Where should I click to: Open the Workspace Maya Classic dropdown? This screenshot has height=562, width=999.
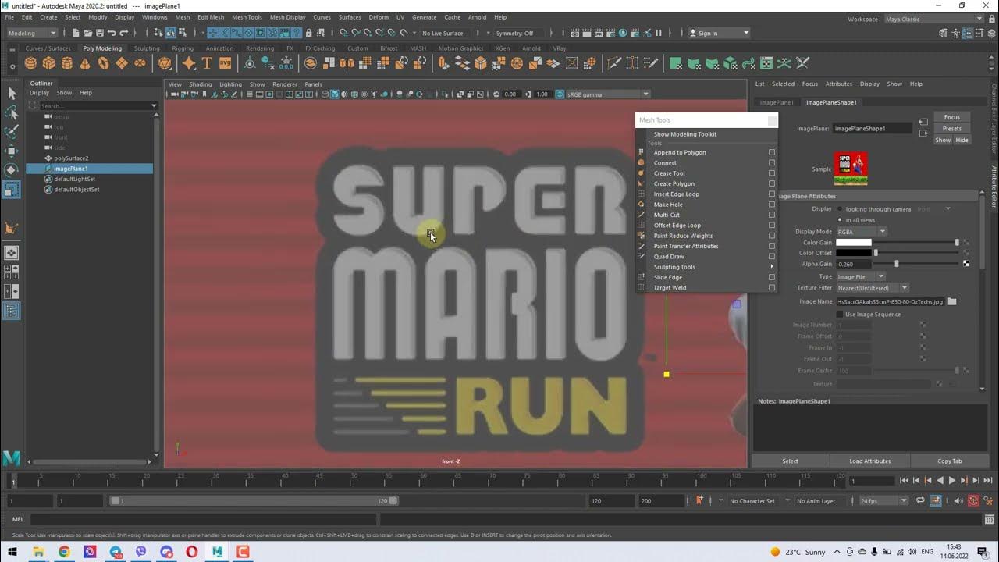pyautogui.click(x=935, y=20)
